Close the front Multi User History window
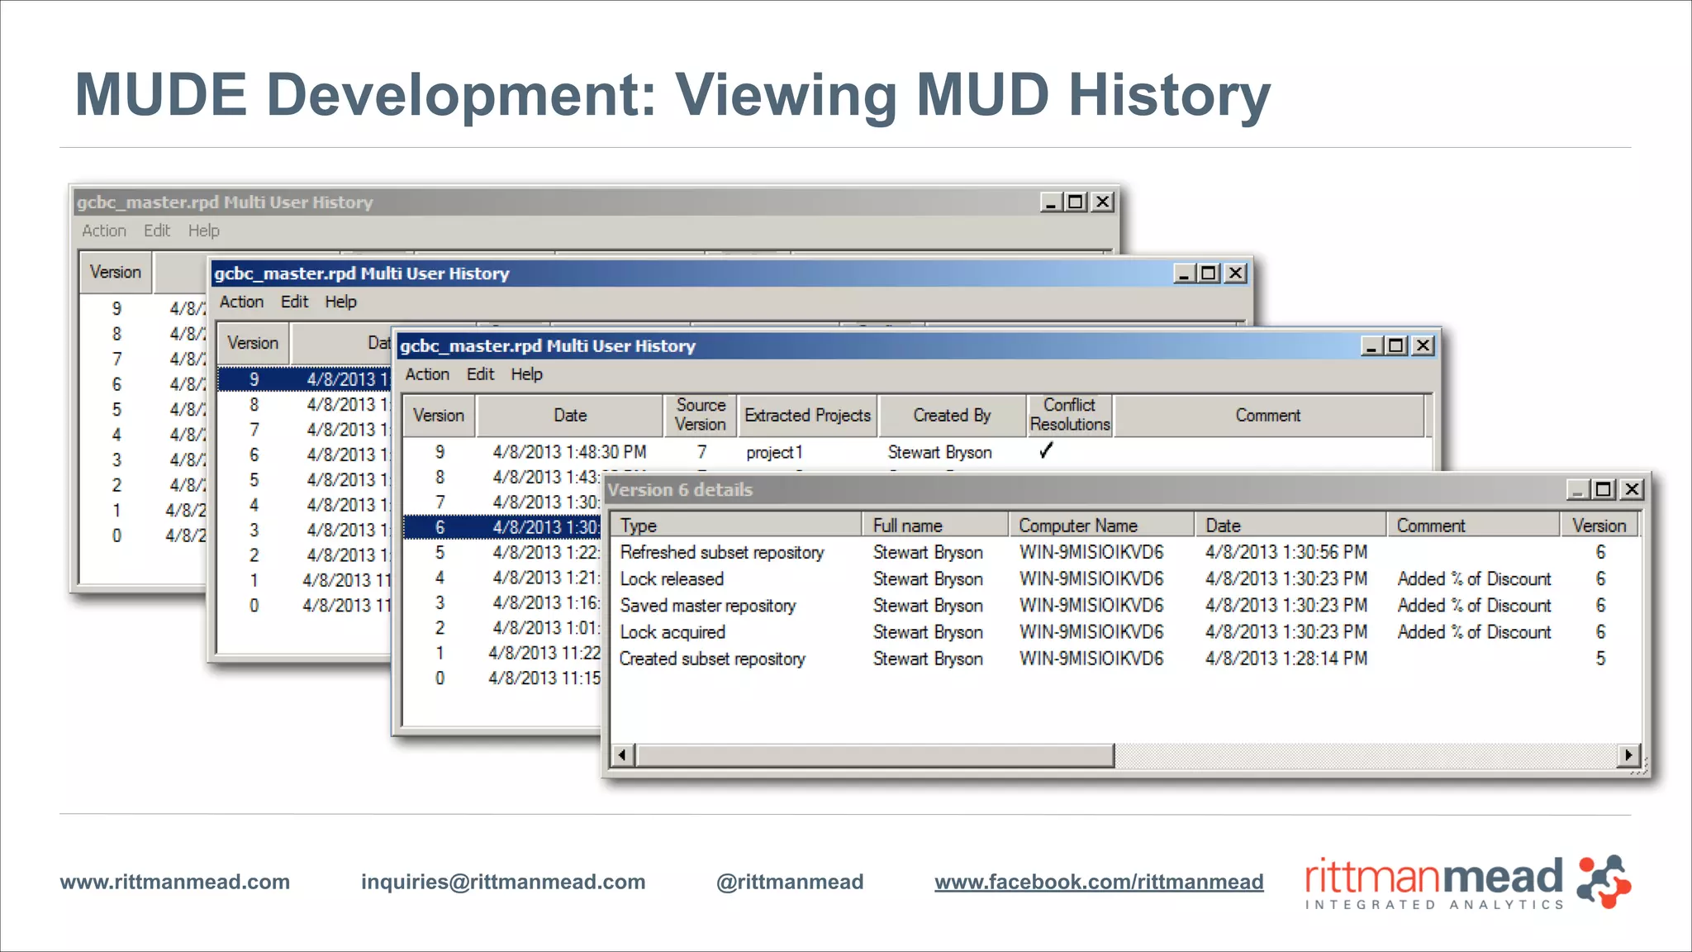 click(1423, 345)
